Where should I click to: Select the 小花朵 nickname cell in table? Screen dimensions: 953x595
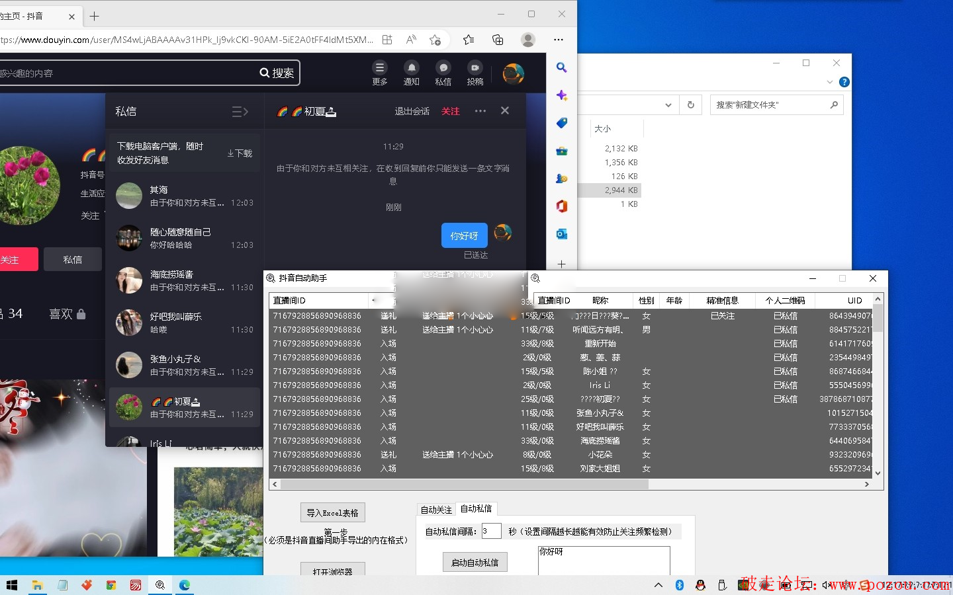pos(600,455)
